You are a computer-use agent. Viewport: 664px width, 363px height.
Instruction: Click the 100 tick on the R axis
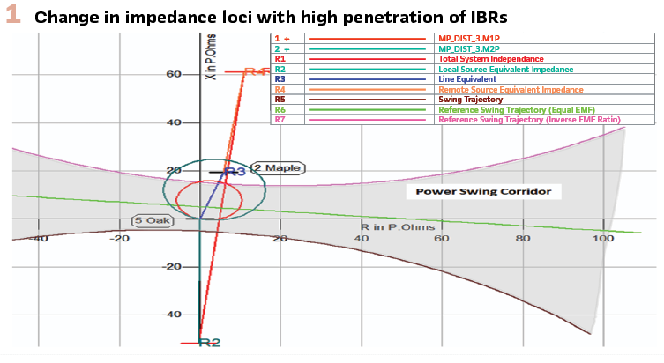click(603, 239)
